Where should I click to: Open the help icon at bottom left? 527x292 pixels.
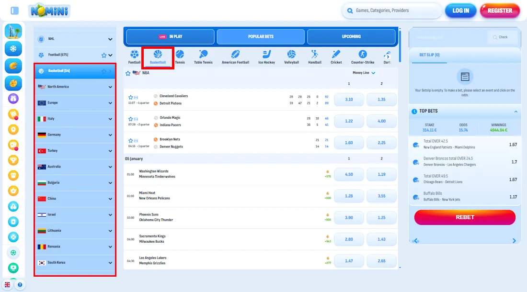click(x=20, y=284)
